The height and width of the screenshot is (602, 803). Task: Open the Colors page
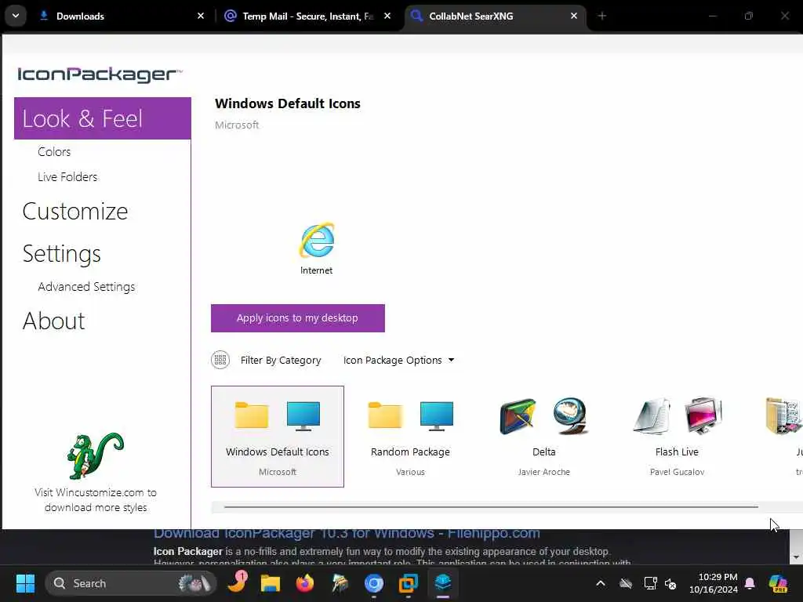click(54, 152)
